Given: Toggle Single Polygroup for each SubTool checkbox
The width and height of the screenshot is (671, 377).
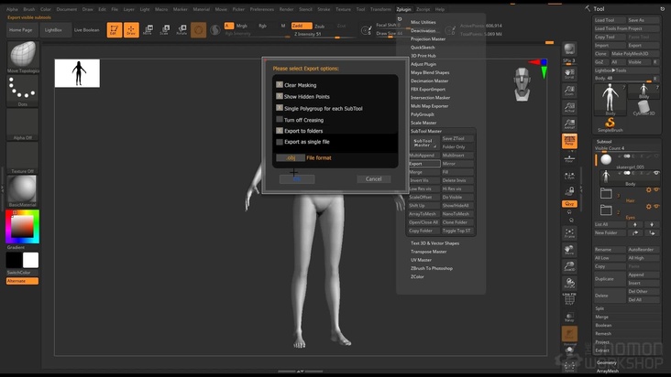Looking at the screenshot, I should click(x=280, y=108).
